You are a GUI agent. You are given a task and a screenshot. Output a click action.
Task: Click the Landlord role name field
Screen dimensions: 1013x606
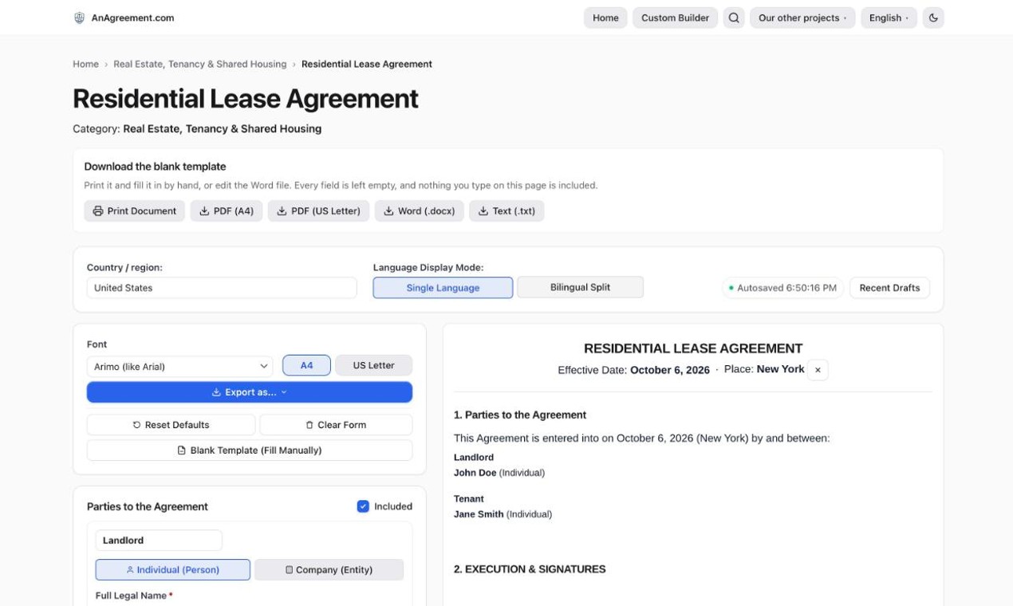click(x=159, y=541)
